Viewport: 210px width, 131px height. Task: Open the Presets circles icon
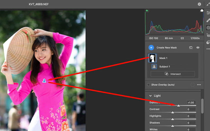(x=208, y=42)
